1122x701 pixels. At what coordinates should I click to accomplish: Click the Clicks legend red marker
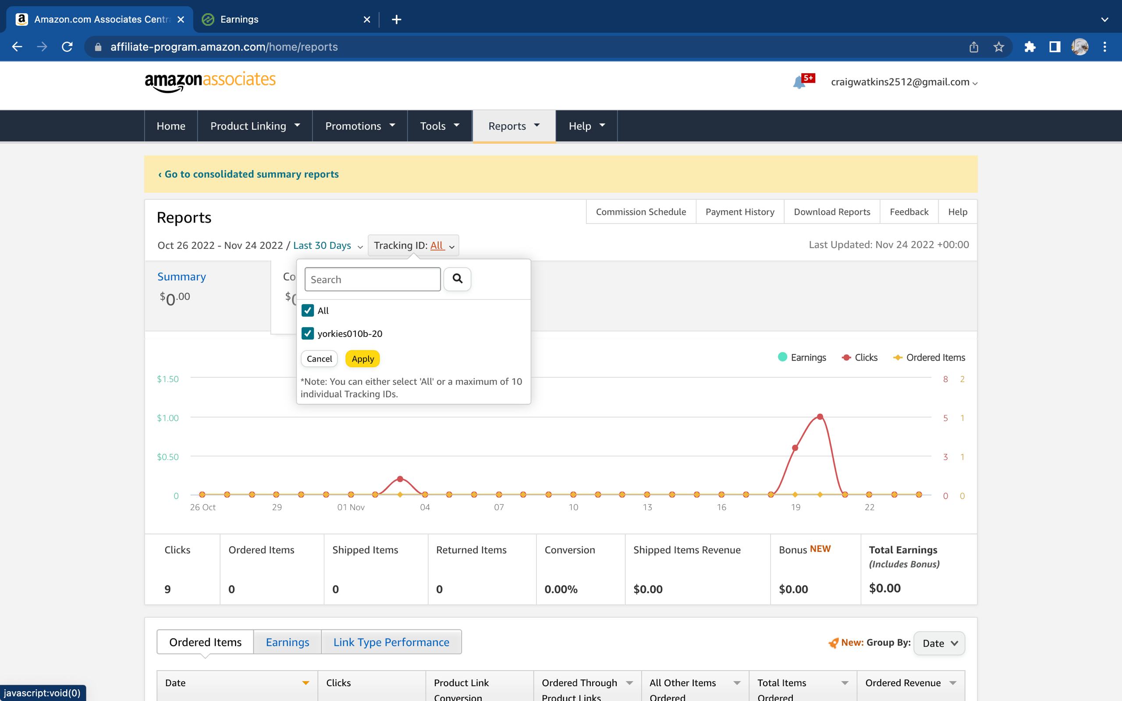[x=846, y=358]
